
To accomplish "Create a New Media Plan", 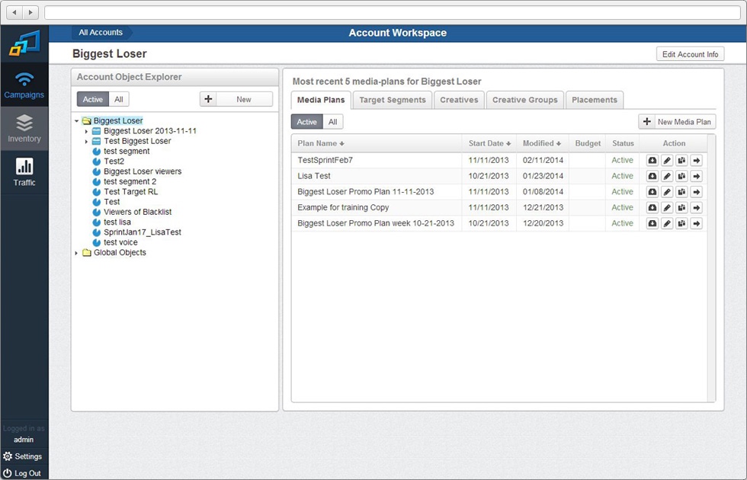I will (684, 121).
